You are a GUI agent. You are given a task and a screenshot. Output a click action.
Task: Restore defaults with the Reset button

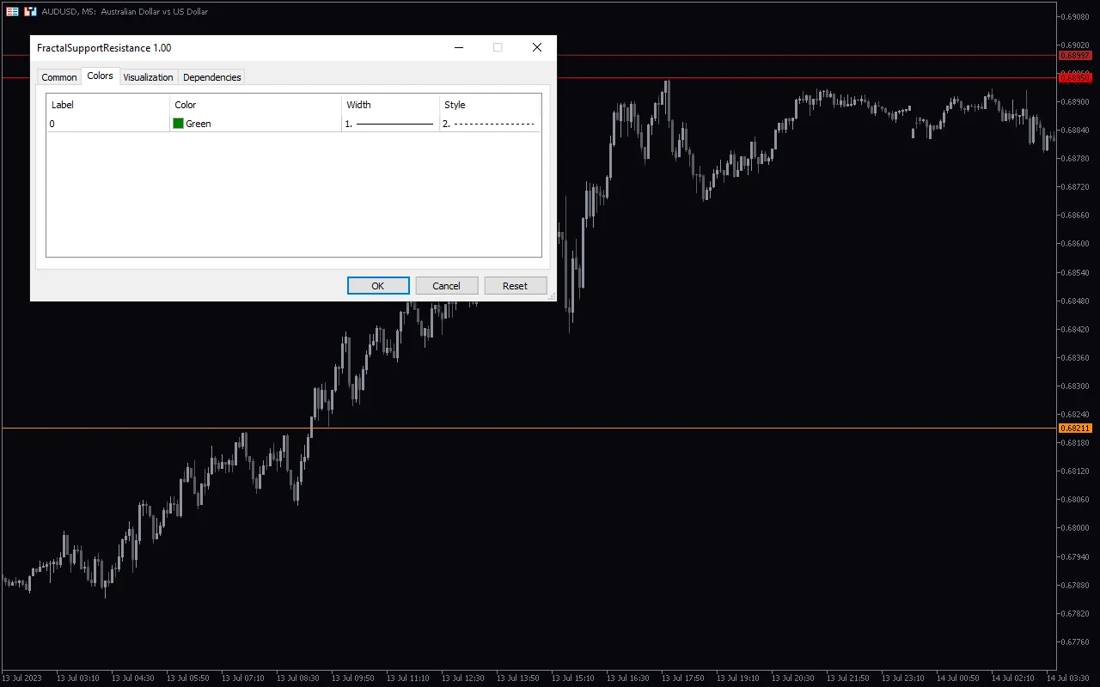click(x=515, y=285)
